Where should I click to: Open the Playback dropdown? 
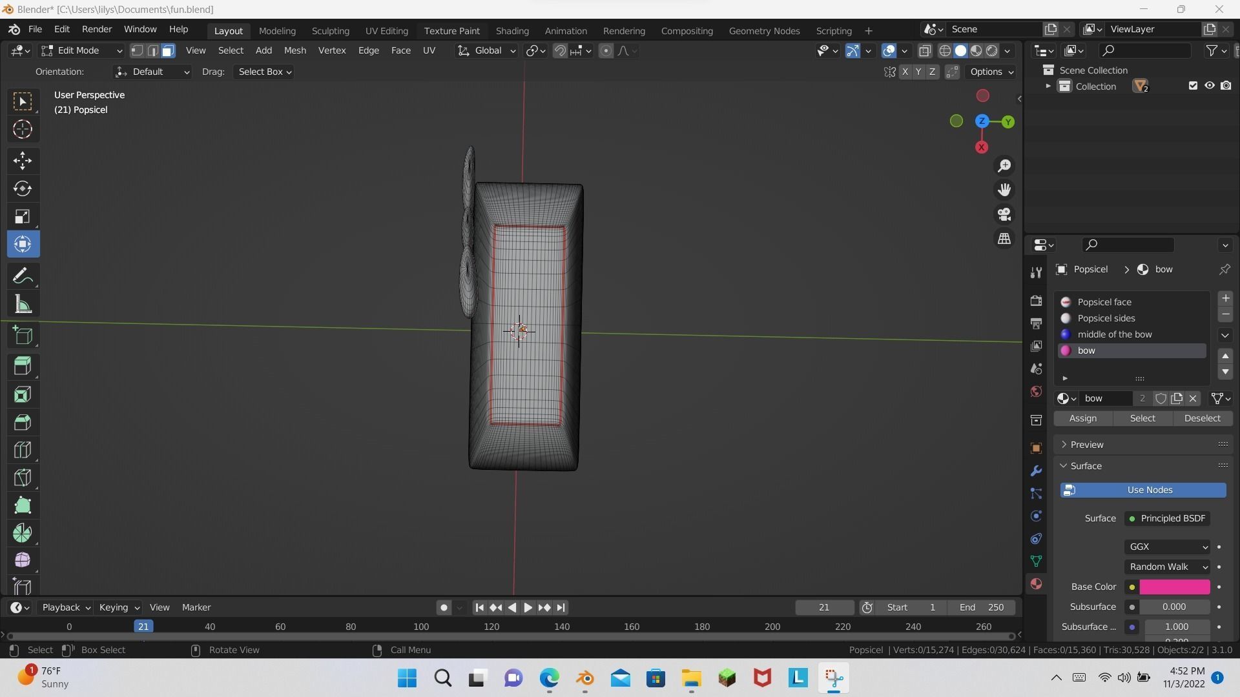click(65, 607)
